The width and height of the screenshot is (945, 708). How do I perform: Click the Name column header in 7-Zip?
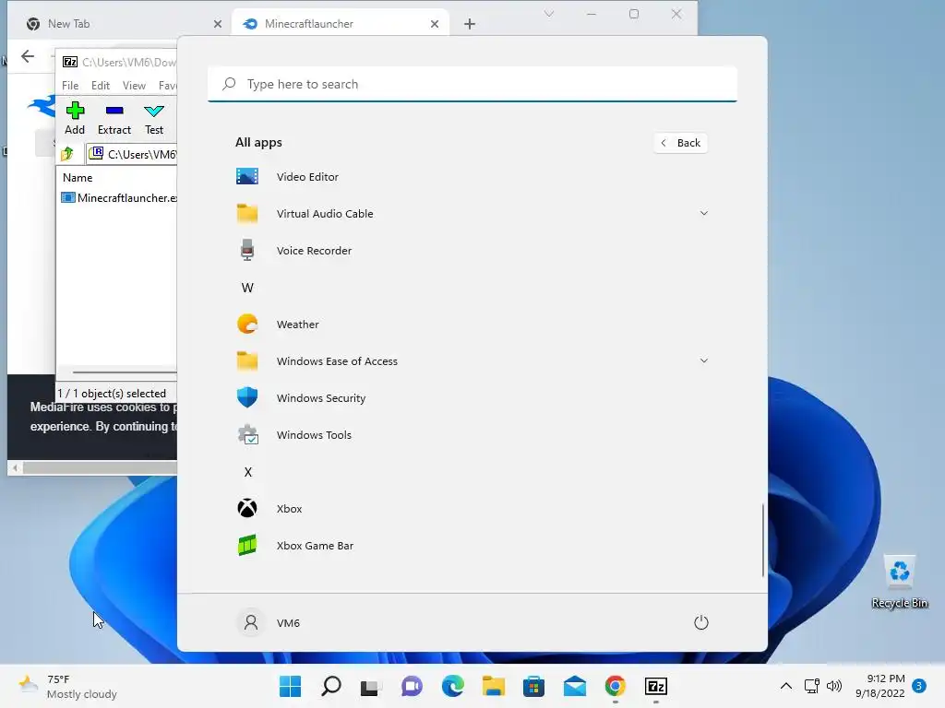click(x=78, y=178)
